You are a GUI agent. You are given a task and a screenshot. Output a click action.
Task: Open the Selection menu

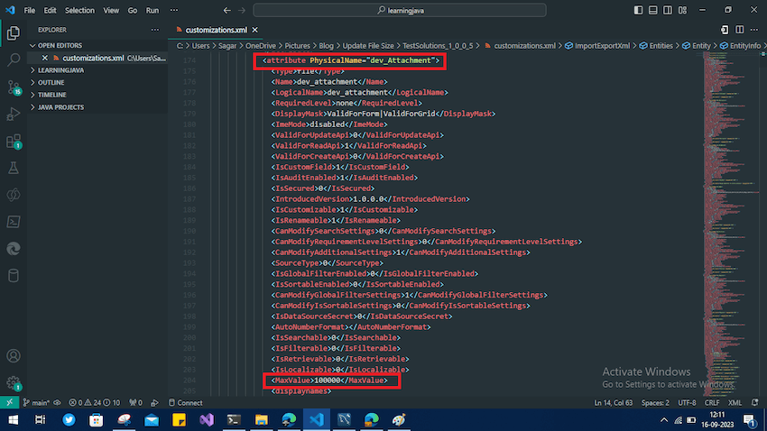pos(79,10)
